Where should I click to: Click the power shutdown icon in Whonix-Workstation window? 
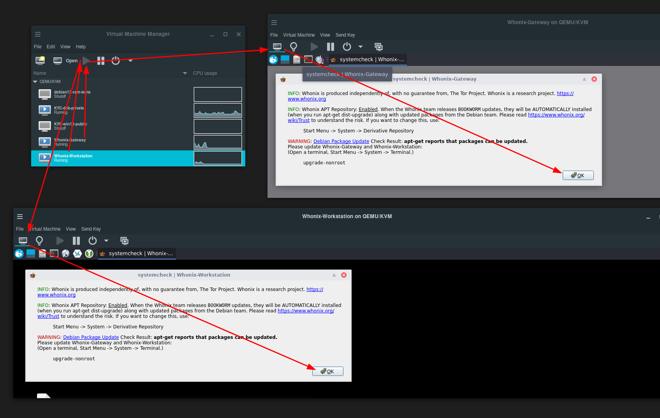tap(93, 241)
